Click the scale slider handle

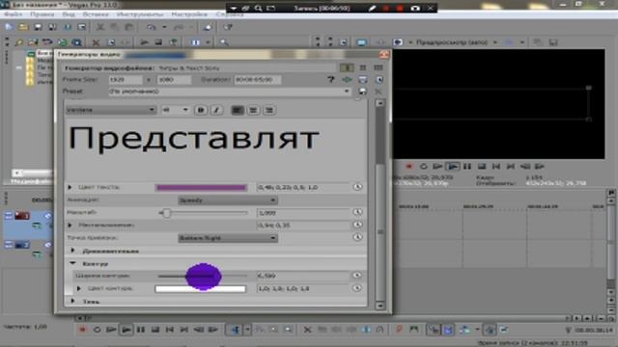[166, 213]
